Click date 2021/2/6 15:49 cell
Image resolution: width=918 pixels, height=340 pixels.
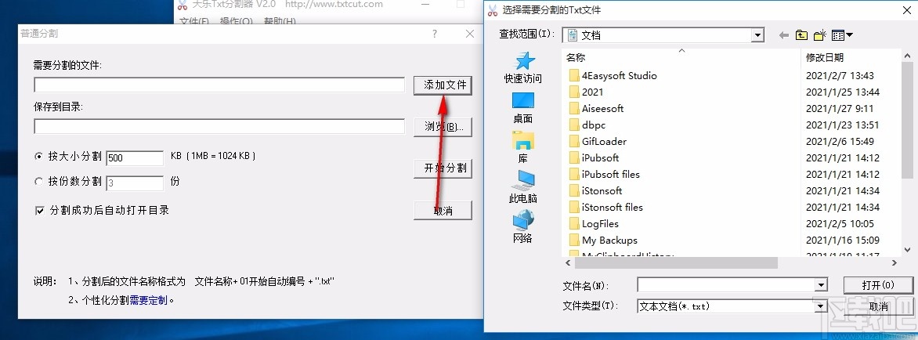tap(840, 141)
